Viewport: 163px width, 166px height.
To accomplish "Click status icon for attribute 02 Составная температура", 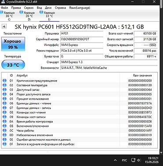I will point(4,85).
